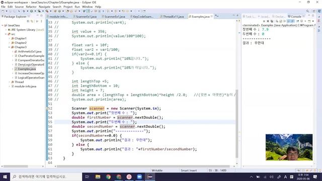Click Terminate icon in Console toolbar
The width and height of the screenshot is (322, 181).
pyautogui.click(x=264, y=21)
